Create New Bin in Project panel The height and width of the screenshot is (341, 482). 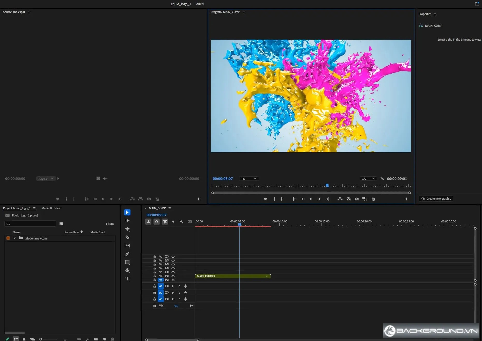pos(96,339)
